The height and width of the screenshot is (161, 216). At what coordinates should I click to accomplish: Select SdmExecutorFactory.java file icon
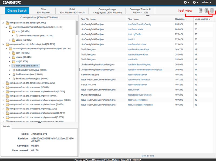(14, 79)
